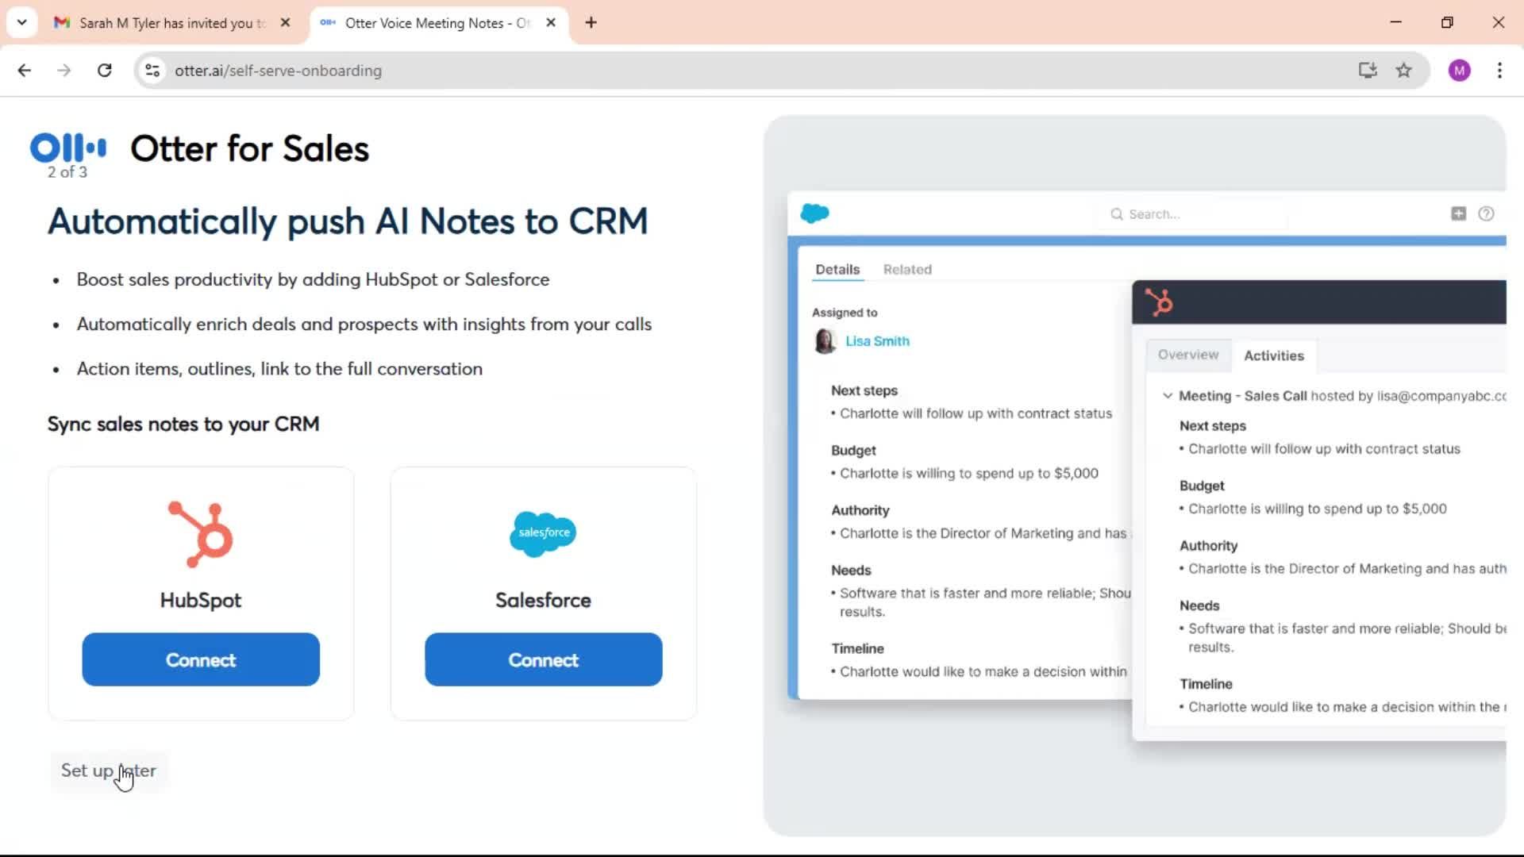1524x857 pixels.
Task: Bookmark this page with star icon
Action: pos(1403,71)
